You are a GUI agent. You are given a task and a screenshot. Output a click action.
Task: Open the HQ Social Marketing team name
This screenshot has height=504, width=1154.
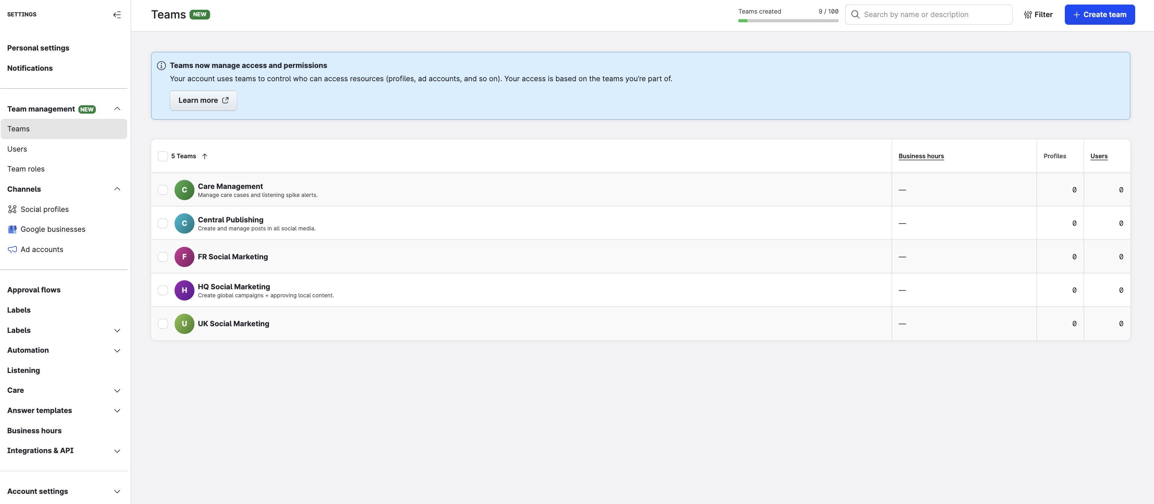click(x=234, y=287)
